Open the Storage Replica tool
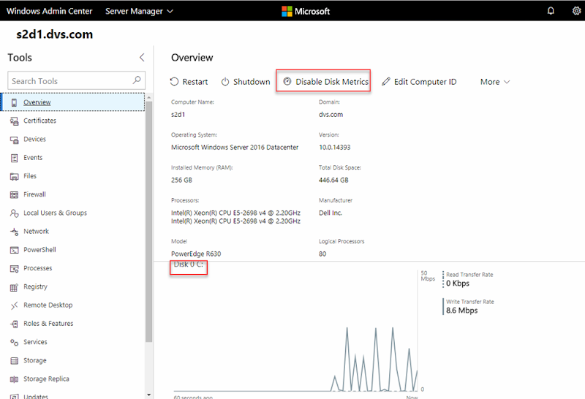This screenshot has width=585, height=399. (73, 379)
